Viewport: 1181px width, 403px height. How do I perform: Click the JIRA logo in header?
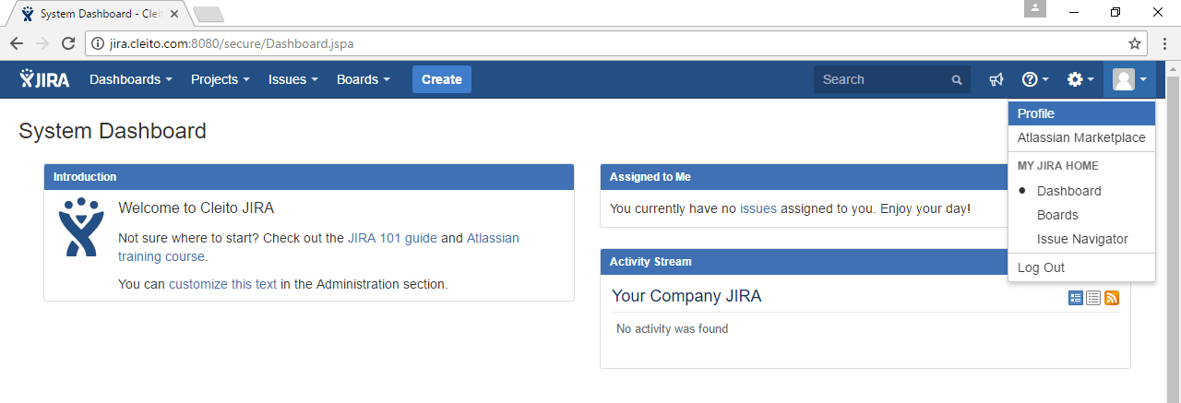(44, 79)
